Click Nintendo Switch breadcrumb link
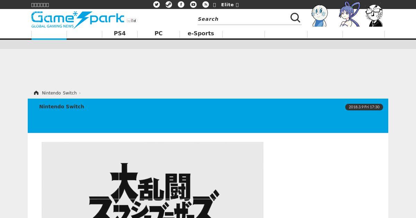The width and height of the screenshot is (416, 218). point(59,93)
